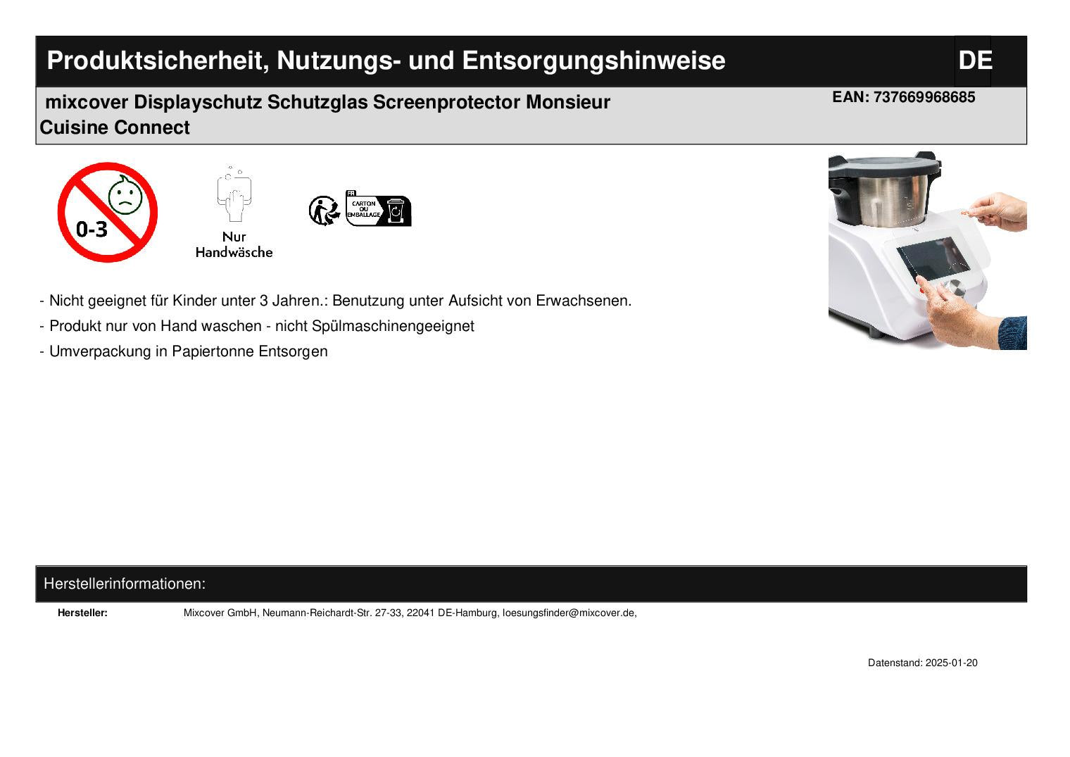
Task: Click the small FR tag on recycling label
Action: tap(351, 193)
